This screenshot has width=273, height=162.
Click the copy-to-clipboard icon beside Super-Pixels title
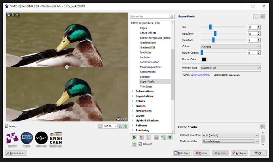(255, 17)
